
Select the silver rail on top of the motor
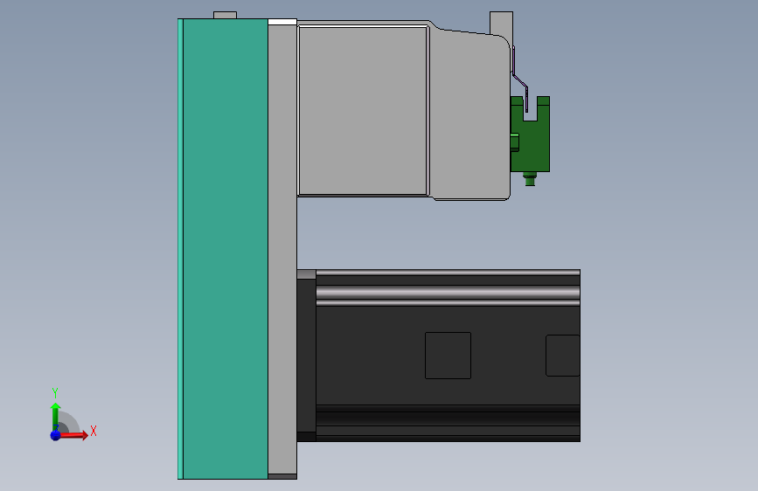click(448, 292)
